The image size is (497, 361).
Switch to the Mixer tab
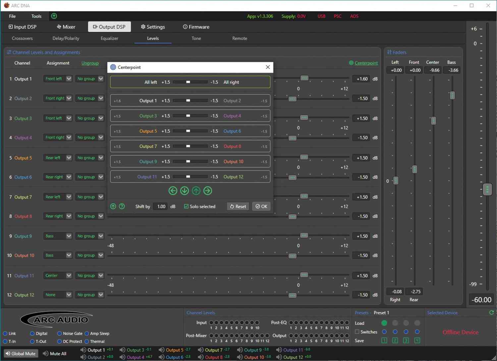tap(66, 27)
